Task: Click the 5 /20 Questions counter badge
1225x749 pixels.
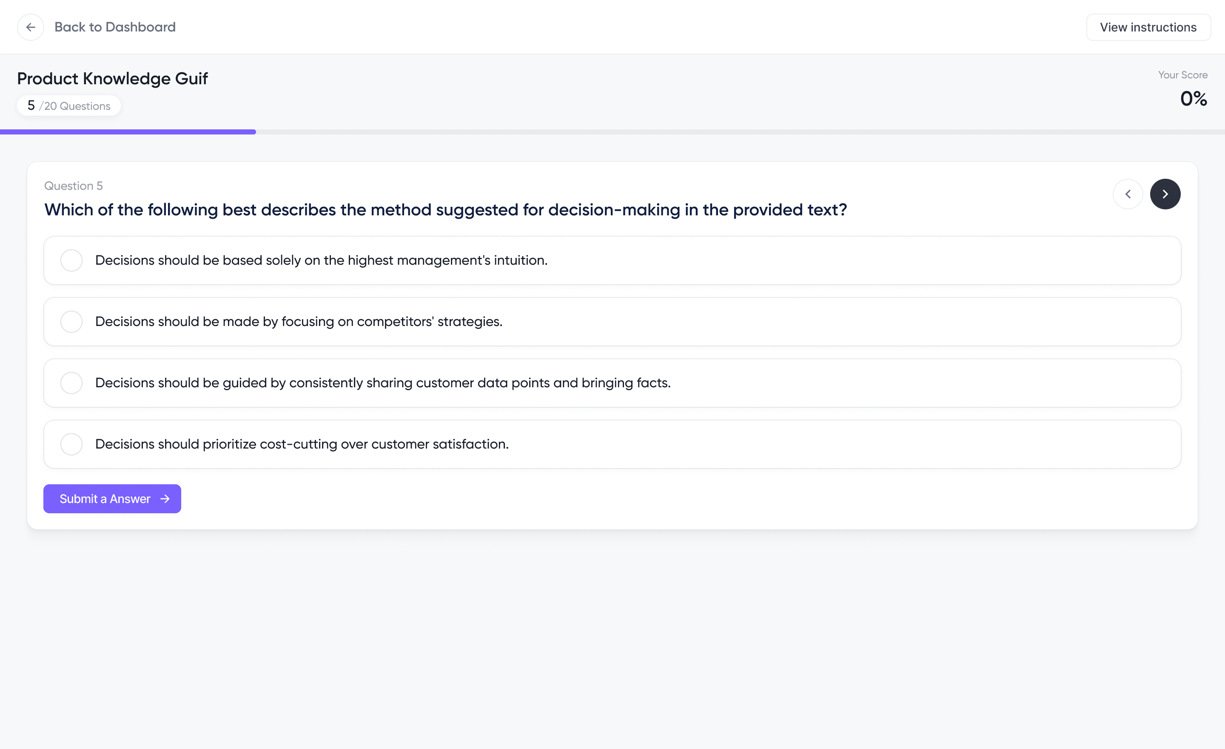Action: click(68, 106)
